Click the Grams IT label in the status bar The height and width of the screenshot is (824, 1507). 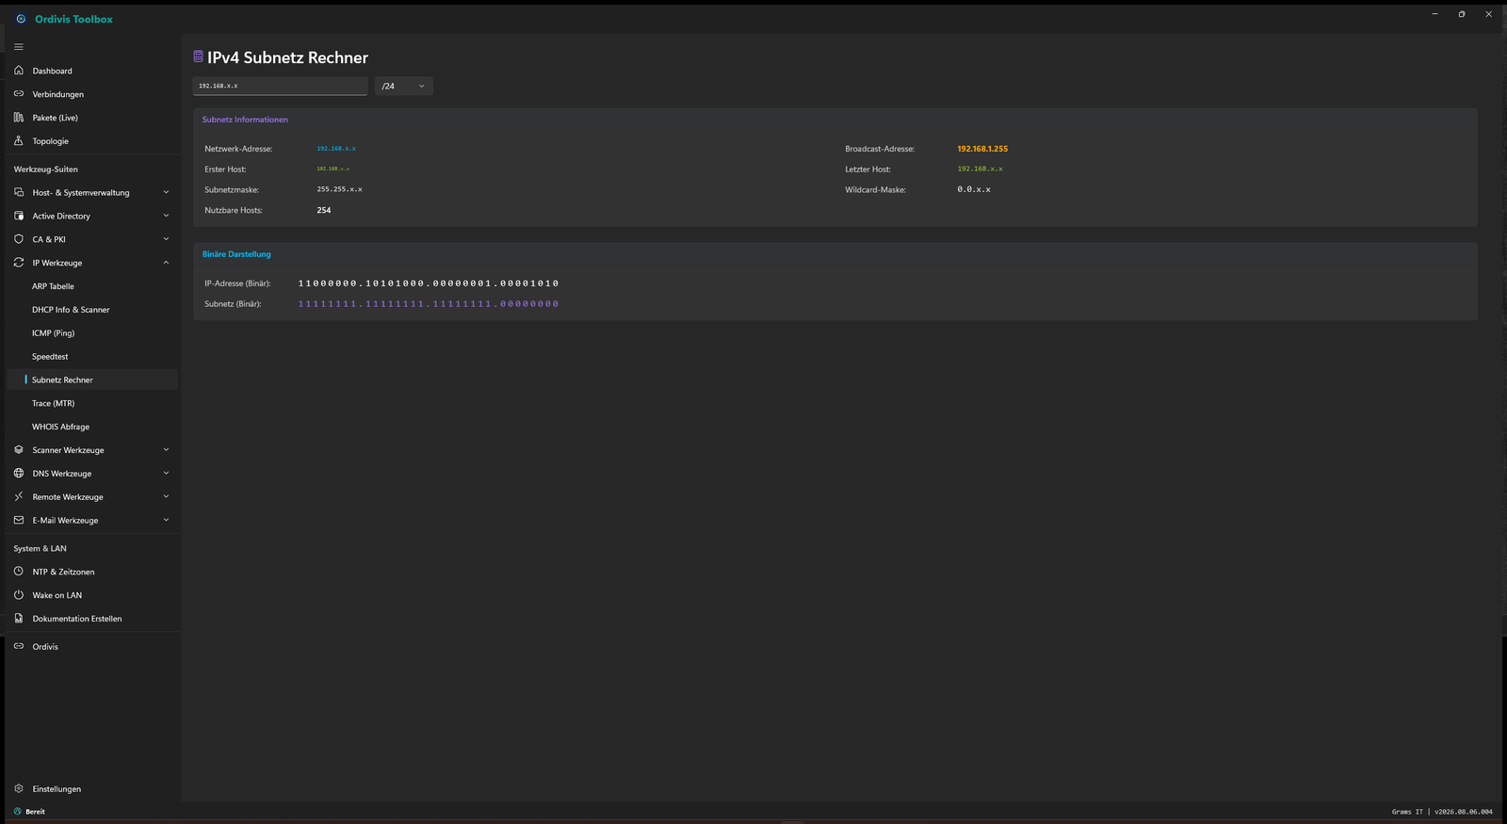click(x=1407, y=812)
